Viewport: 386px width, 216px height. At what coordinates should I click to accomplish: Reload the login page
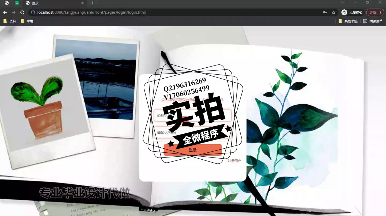pos(23,12)
